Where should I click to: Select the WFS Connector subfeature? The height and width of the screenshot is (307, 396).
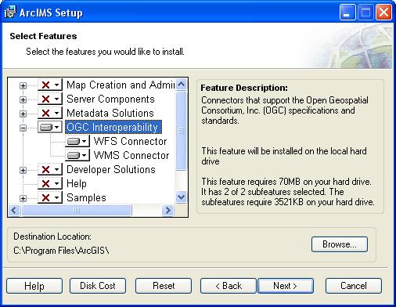pos(130,141)
